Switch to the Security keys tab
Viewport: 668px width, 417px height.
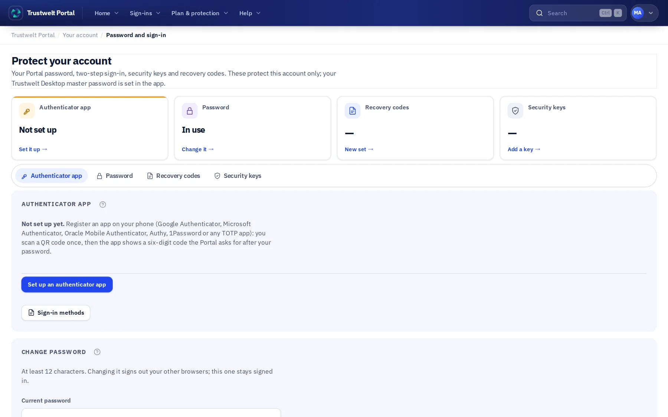pos(238,176)
